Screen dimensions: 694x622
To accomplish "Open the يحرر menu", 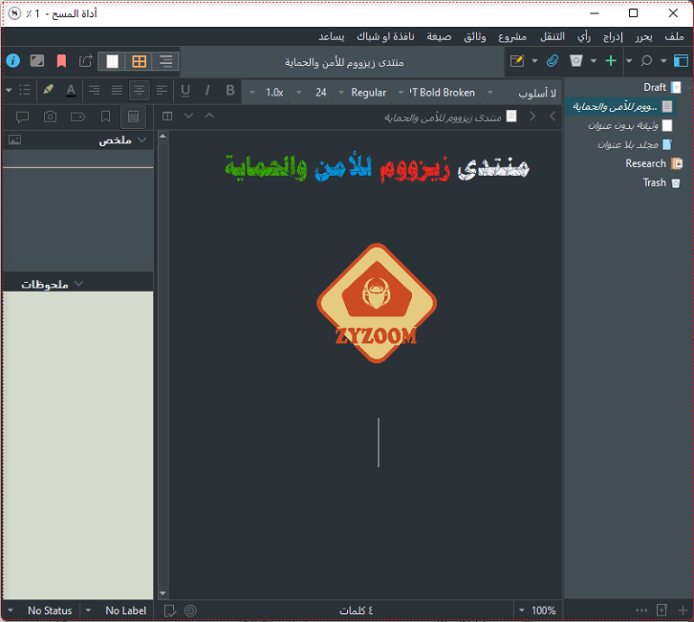I will (x=644, y=37).
